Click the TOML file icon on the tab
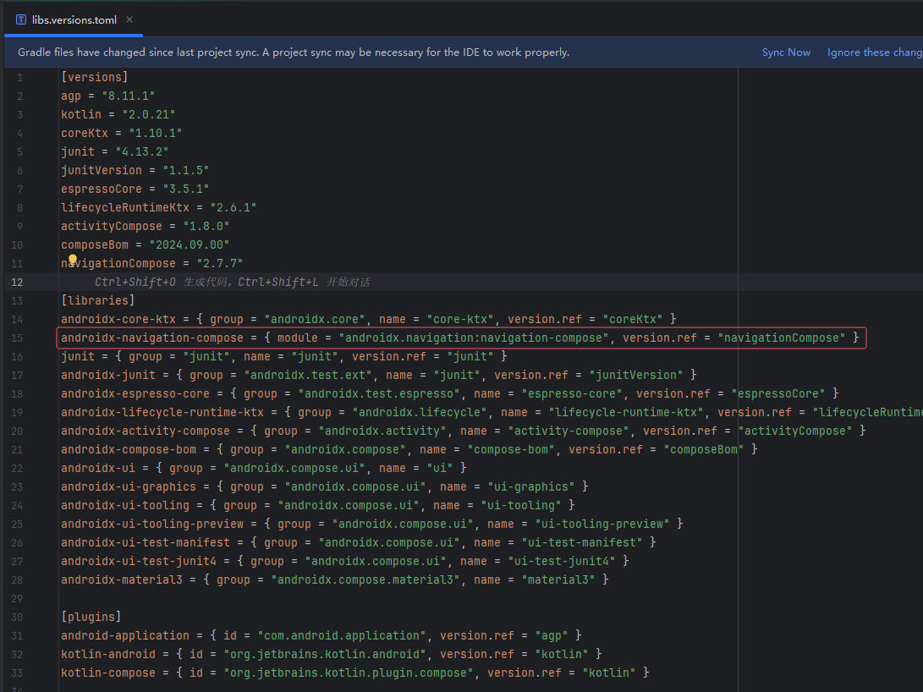 point(21,20)
